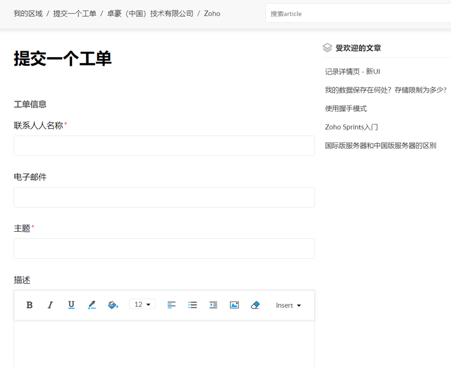Increase indent of the text
451x367 pixels.
point(213,305)
